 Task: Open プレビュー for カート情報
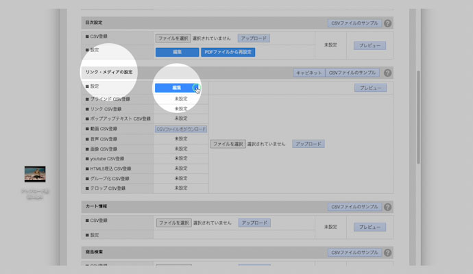click(369, 227)
